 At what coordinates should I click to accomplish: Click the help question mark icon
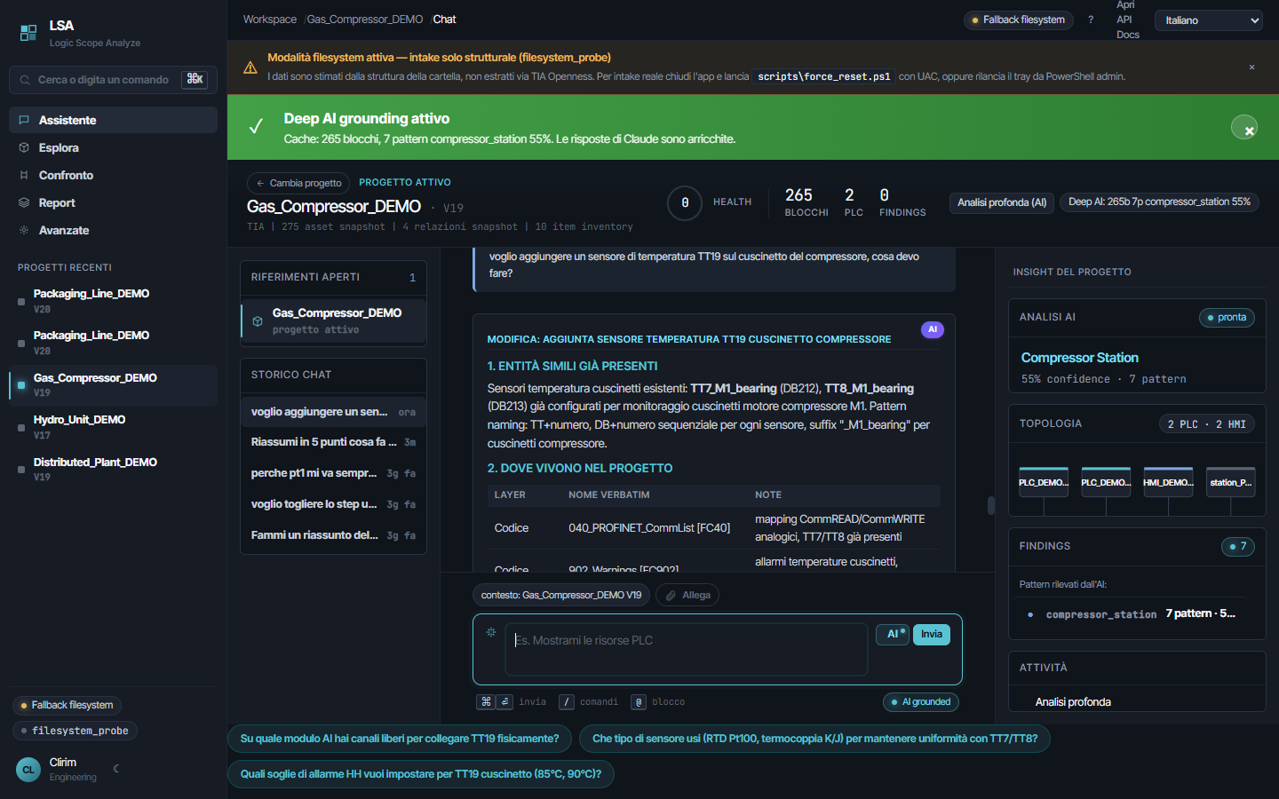[x=1091, y=20]
